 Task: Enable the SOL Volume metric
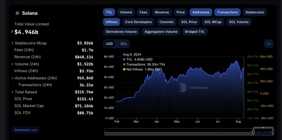click(239, 22)
